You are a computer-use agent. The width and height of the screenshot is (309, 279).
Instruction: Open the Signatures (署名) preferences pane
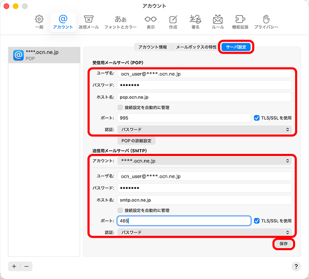[x=195, y=22]
